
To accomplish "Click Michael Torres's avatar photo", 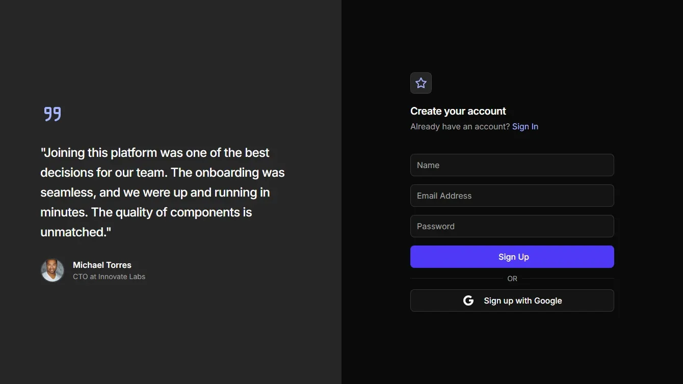I will click(x=52, y=270).
